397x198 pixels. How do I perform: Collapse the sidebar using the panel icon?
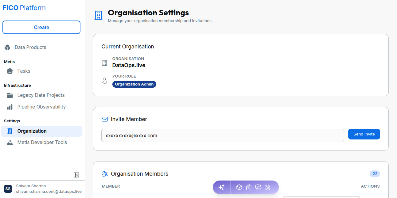[76, 175]
